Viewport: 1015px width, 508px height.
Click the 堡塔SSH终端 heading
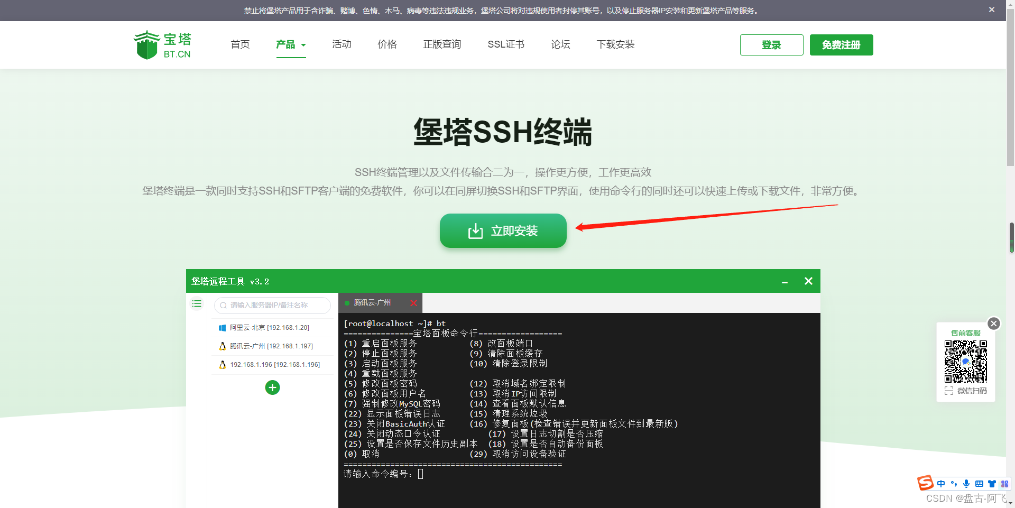[x=503, y=132]
